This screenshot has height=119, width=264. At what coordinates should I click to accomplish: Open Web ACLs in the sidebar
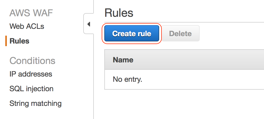[x=27, y=26]
